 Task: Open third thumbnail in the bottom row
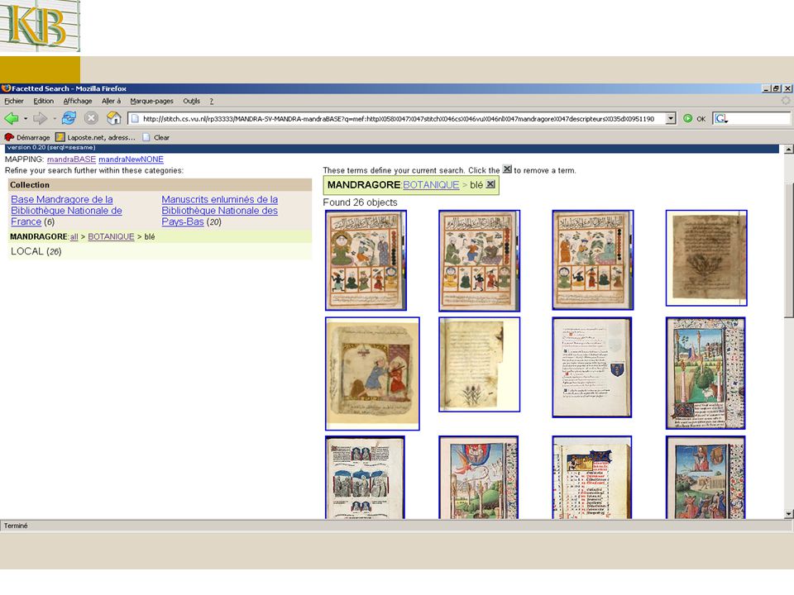coord(591,477)
